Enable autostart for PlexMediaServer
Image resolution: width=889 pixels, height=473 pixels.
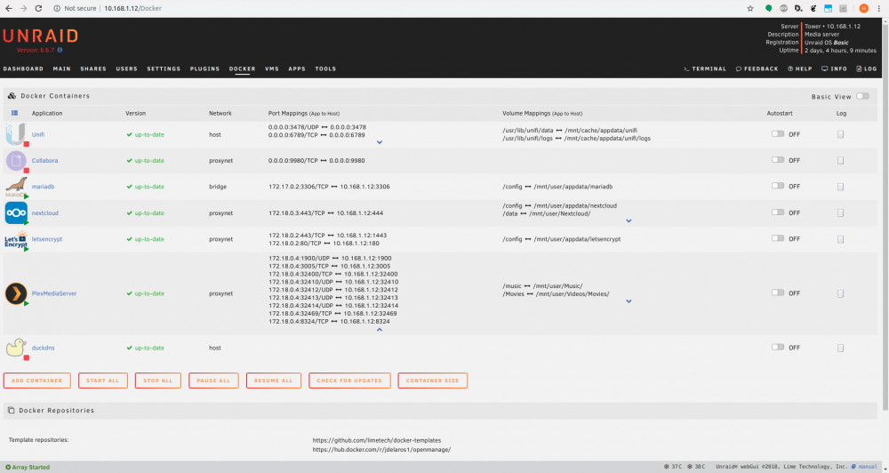(x=777, y=293)
